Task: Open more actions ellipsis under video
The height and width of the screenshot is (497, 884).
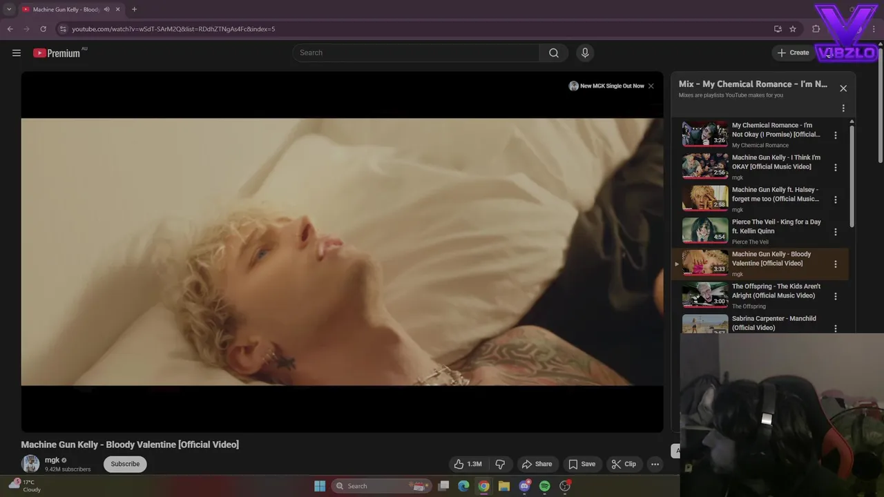Action: (655, 464)
